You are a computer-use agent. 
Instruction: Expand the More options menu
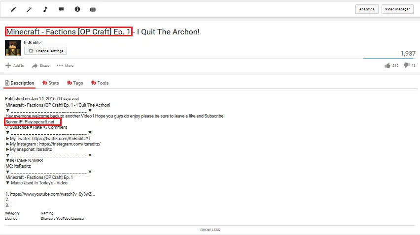coord(65,65)
